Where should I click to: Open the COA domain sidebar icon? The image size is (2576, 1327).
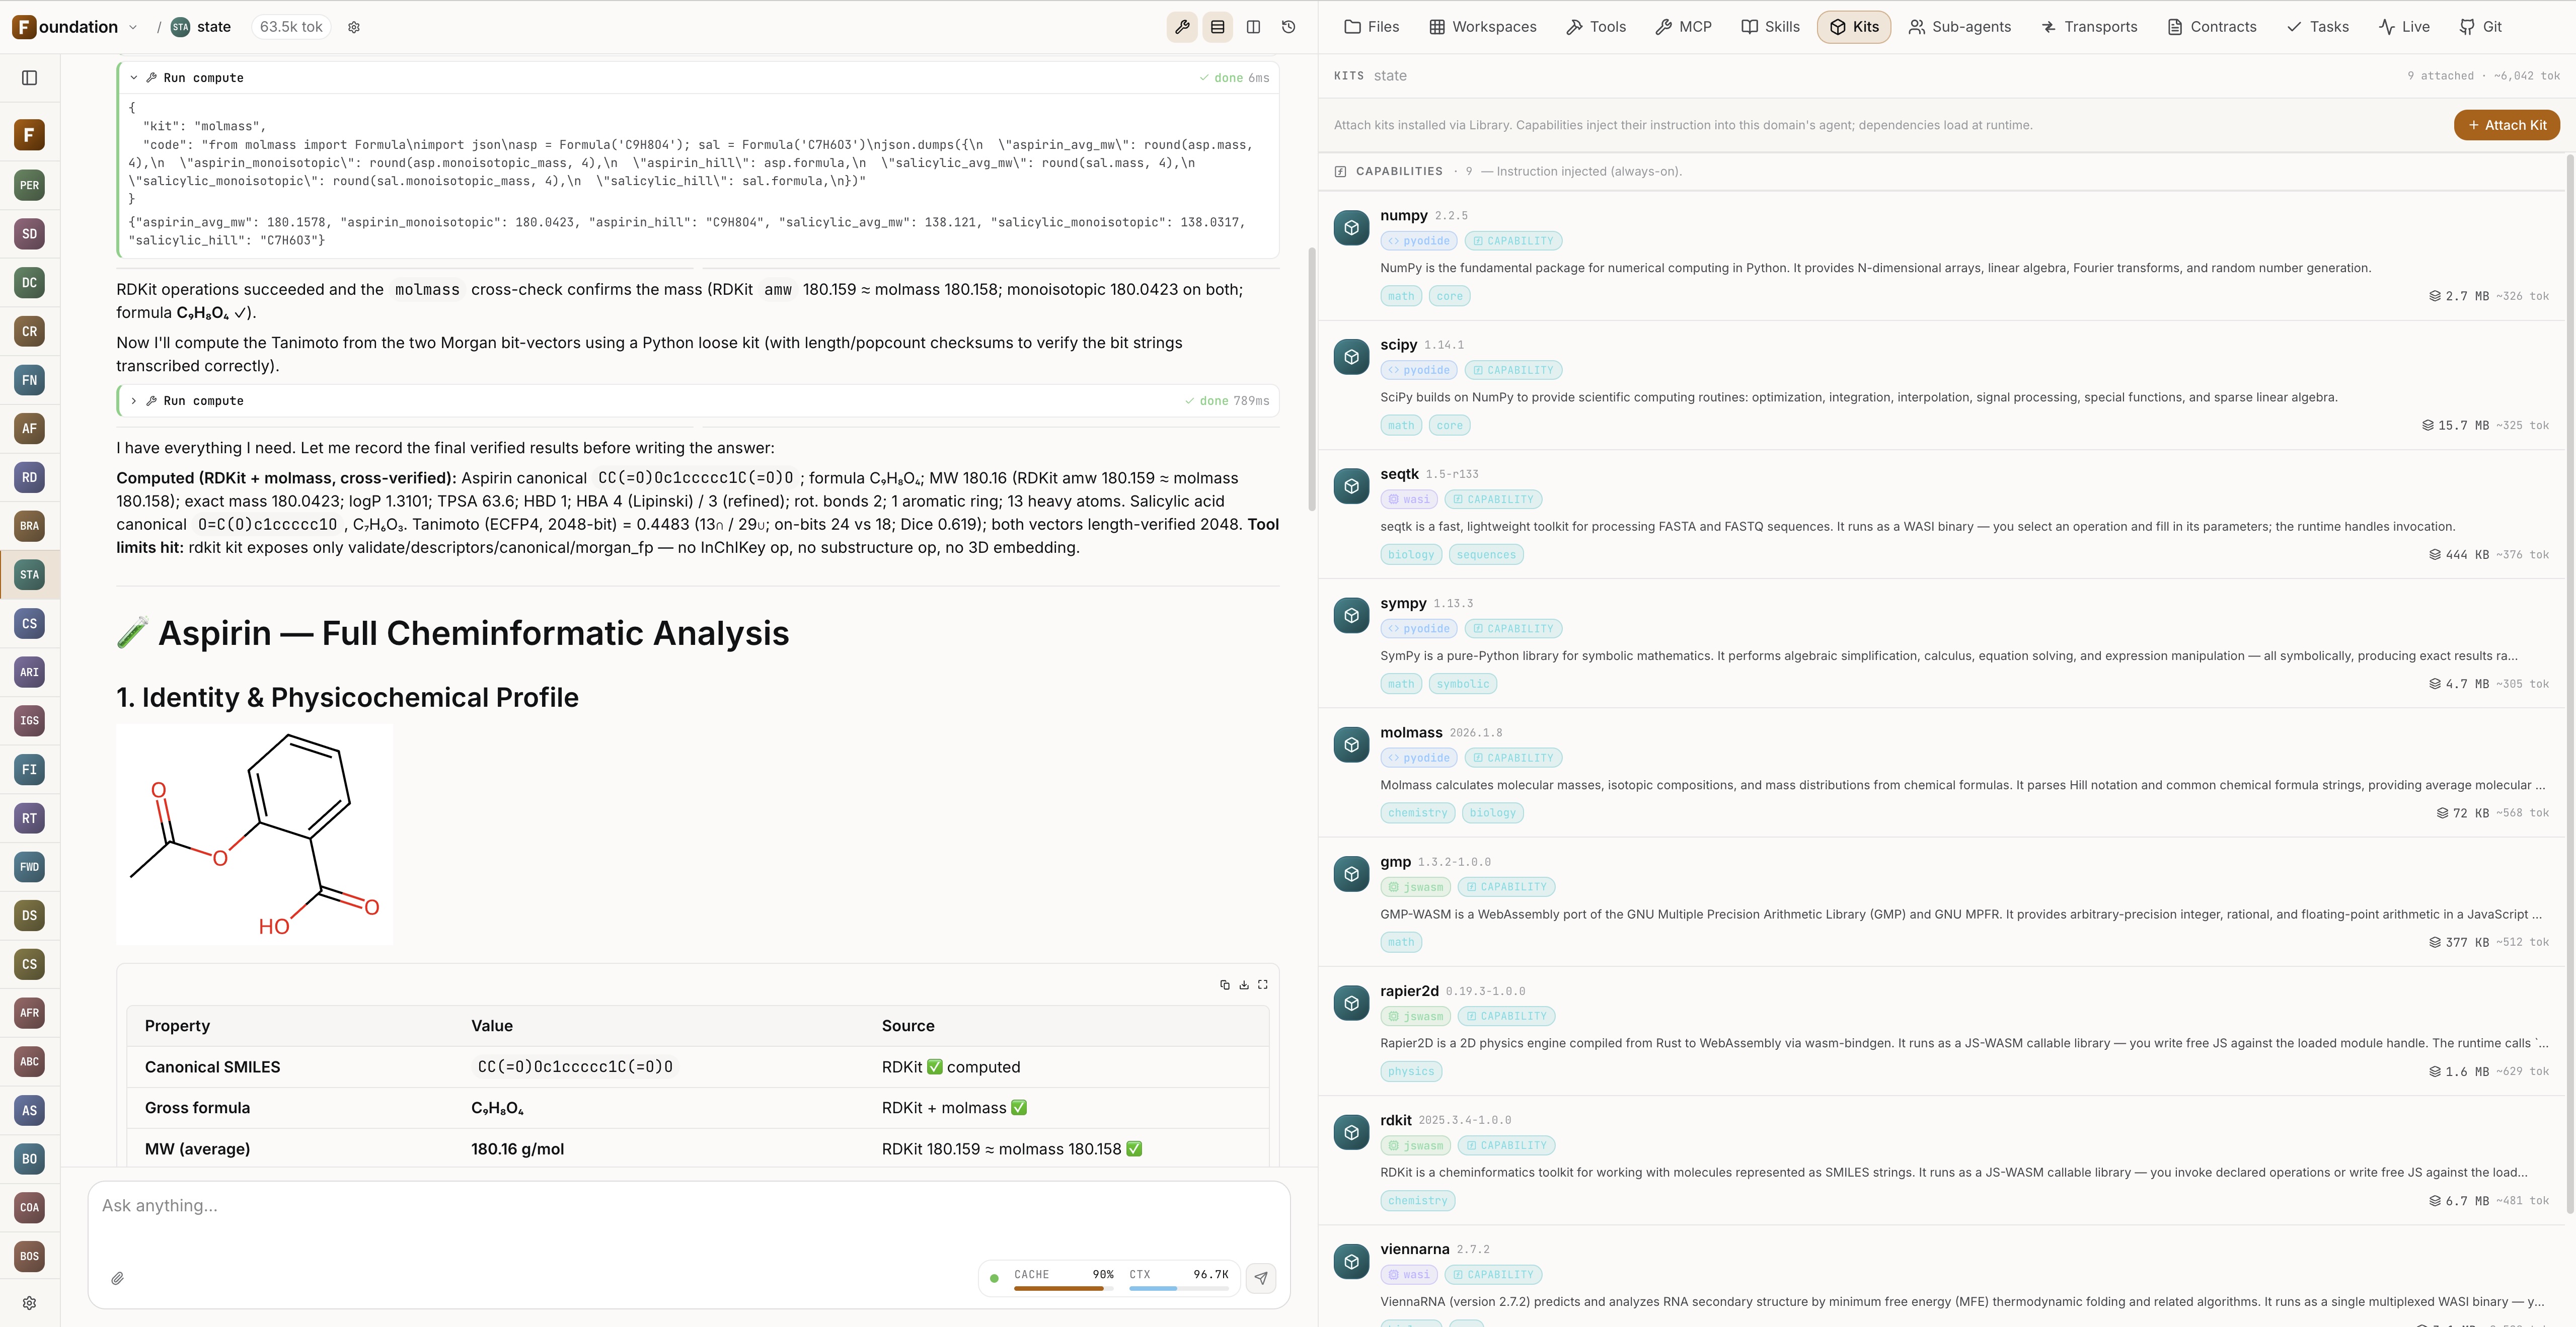(x=30, y=1208)
